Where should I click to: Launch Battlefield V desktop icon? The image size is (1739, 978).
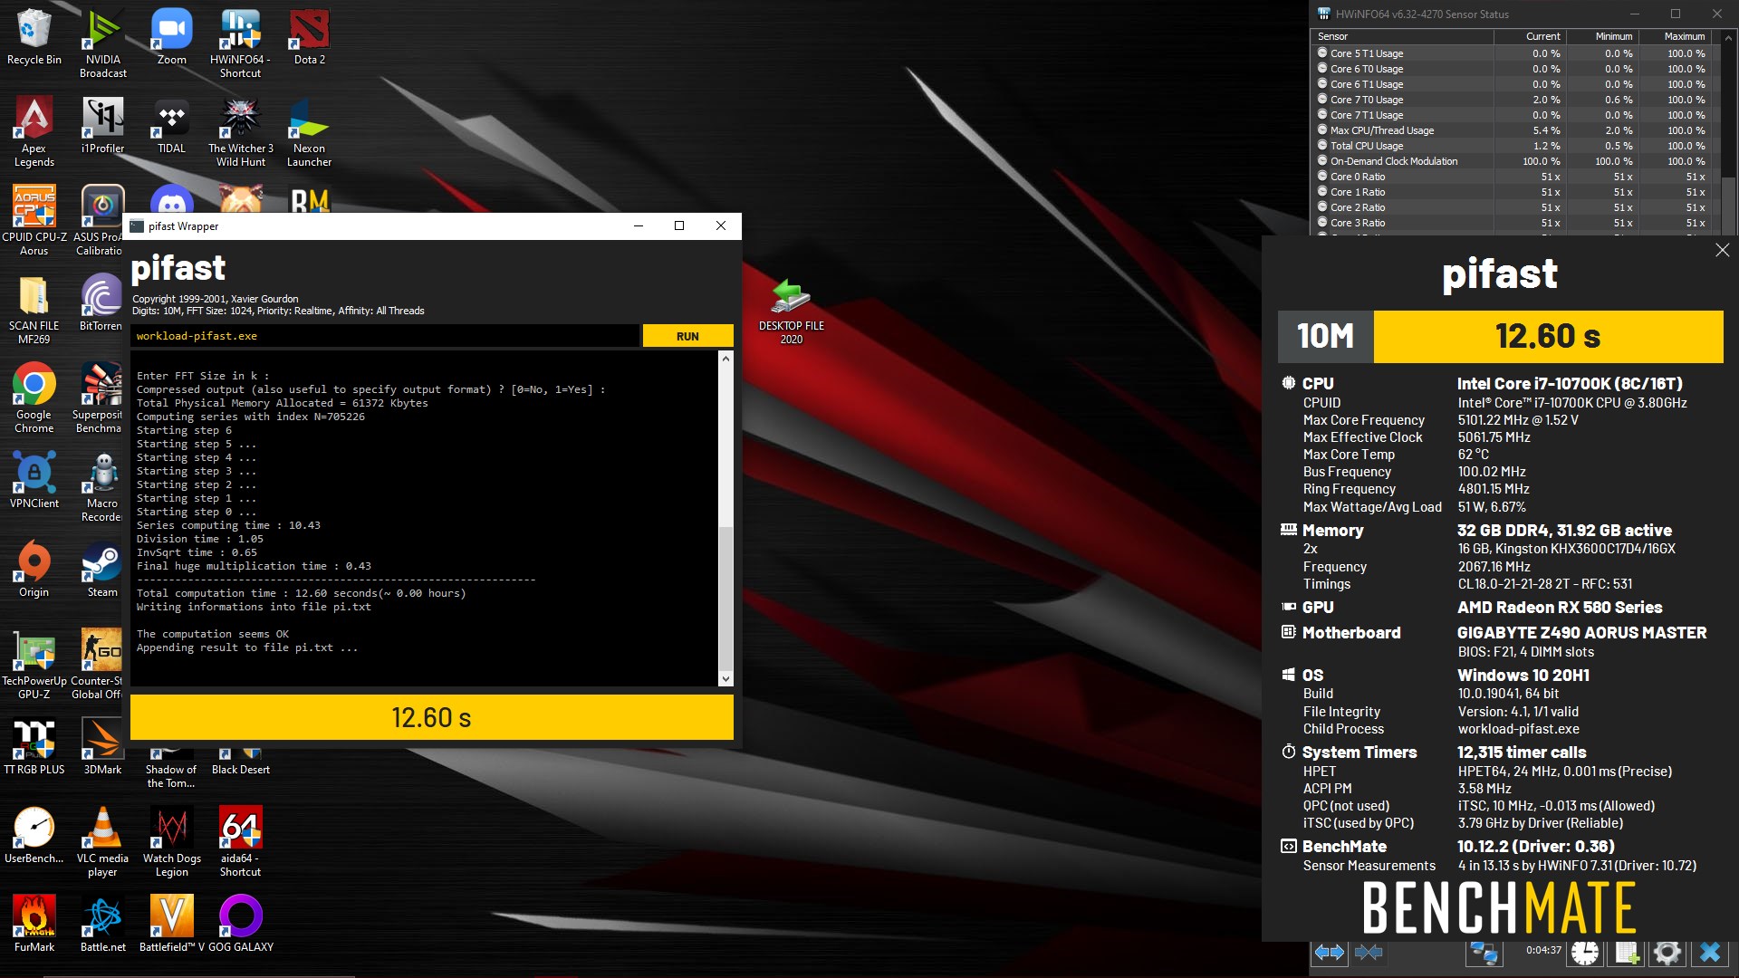(171, 925)
